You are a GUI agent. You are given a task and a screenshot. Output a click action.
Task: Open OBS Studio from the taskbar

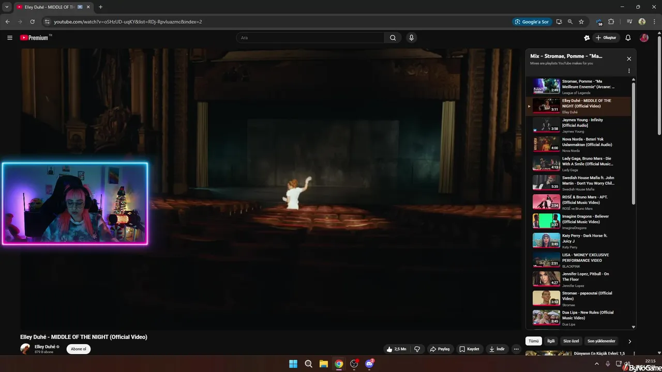(x=354, y=364)
